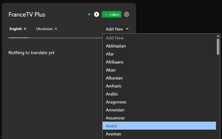Click the scrollbar up arrow

click(218, 36)
